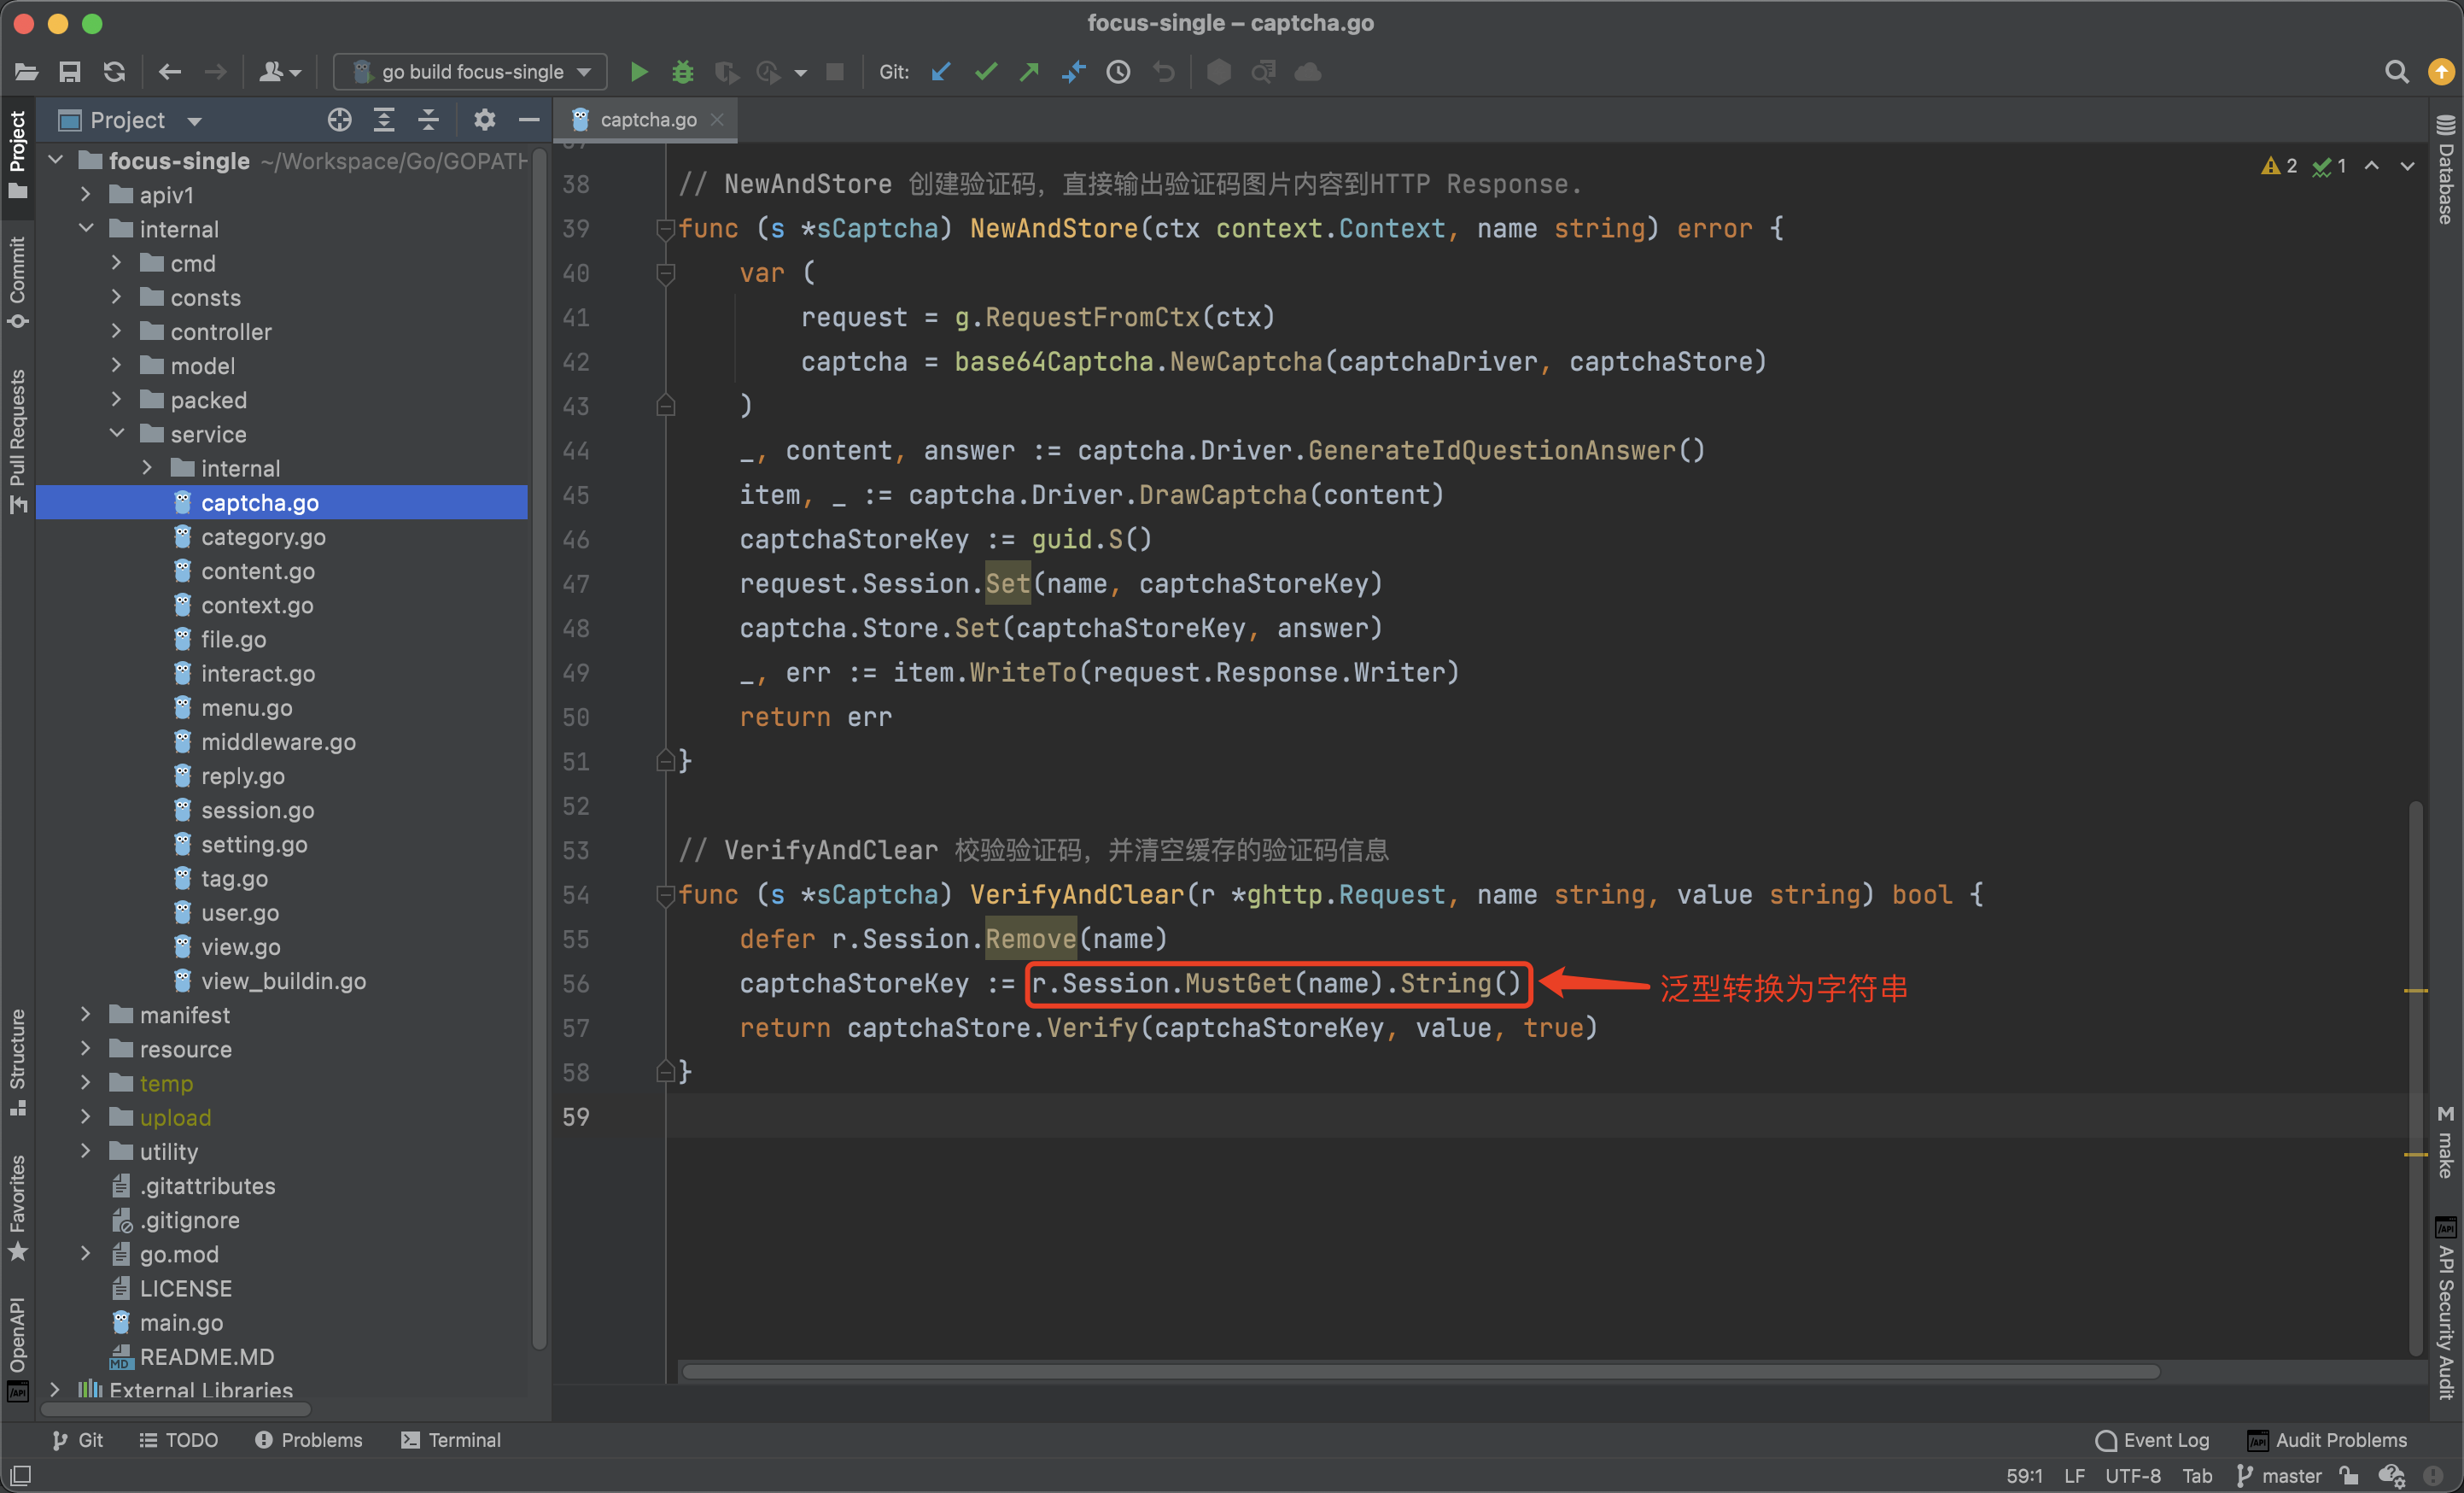Collapse the service folder
This screenshot has height=1493, width=2464.
tap(117, 433)
